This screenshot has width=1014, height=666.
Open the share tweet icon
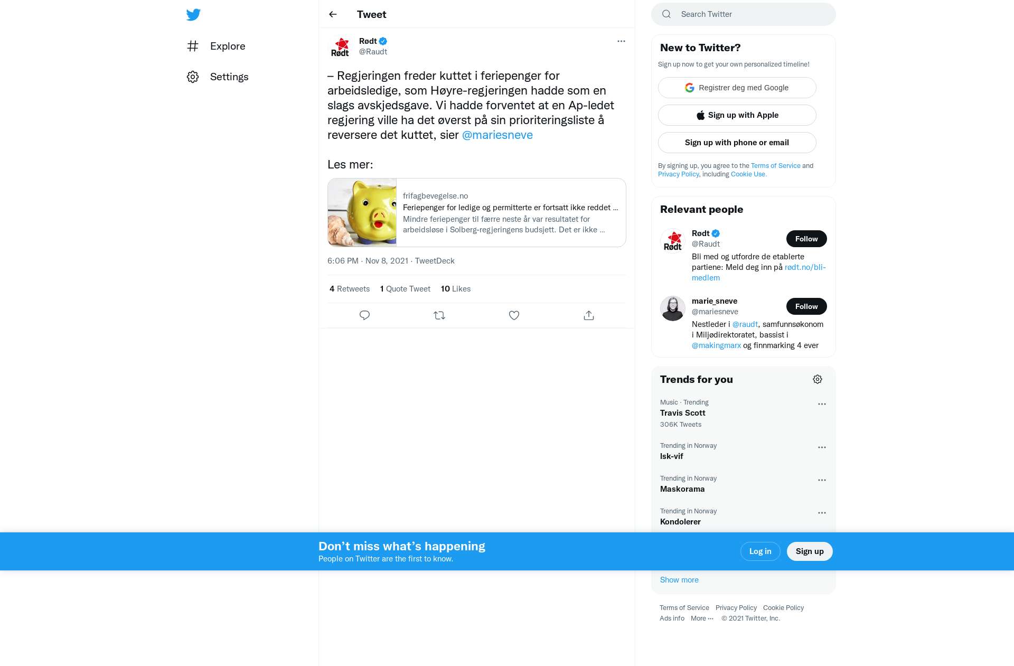pyautogui.click(x=589, y=315)
